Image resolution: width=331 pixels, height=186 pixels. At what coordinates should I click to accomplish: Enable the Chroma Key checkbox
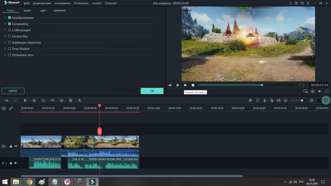tap(10, 36)
